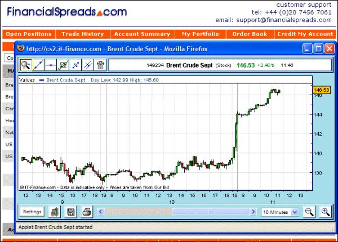Click the 146.53 current price label on axis
Viewport: 338px width, 242px height.
click(322, 90)
